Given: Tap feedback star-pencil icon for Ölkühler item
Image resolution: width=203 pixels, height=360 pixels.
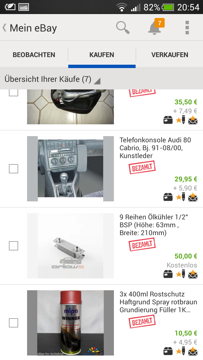Looking at the screenshot, I should pyautogui.click(x=181, y=274).
